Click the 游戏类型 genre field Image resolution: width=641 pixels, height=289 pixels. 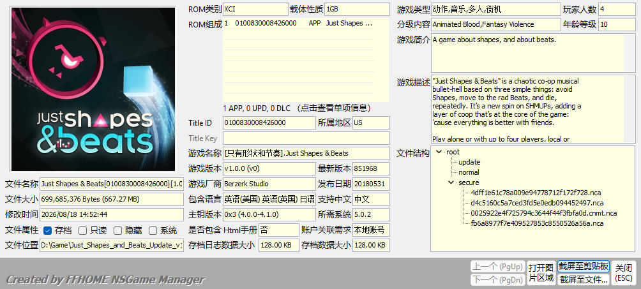[496, 9]
